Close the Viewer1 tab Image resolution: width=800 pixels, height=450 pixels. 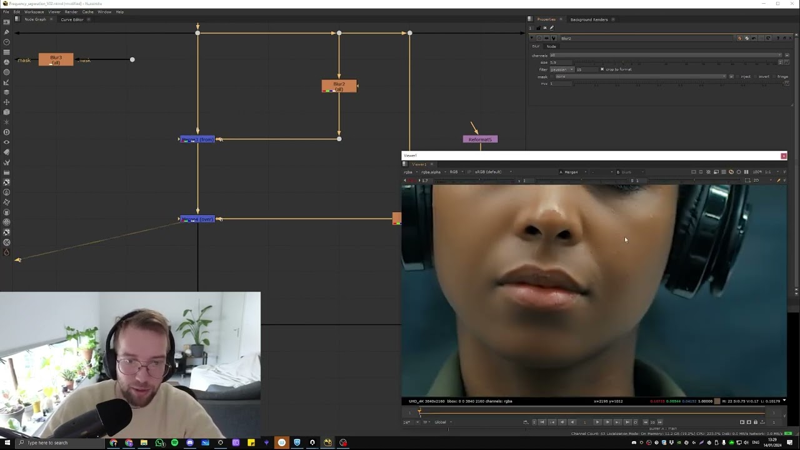[432, 164]
